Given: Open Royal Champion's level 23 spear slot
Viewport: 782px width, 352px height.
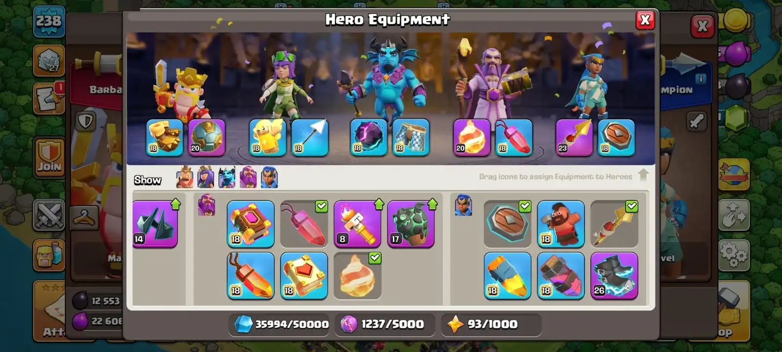Looking at the screenshot, I should tap(574, 138).
